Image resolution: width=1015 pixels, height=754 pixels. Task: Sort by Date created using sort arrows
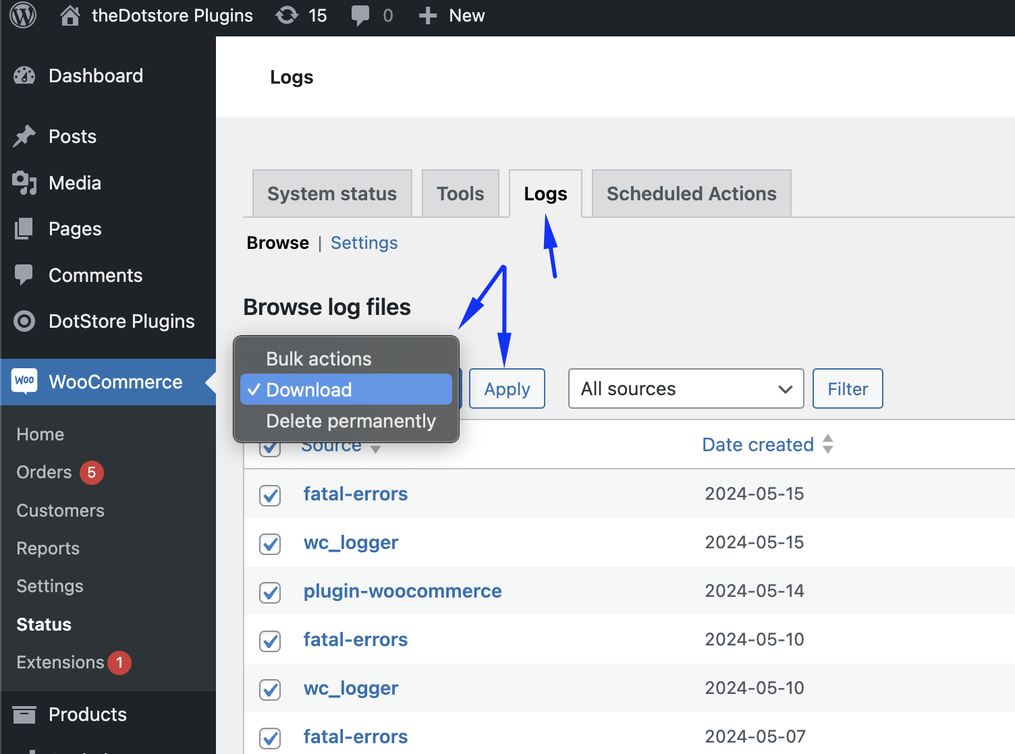(828, 444)
